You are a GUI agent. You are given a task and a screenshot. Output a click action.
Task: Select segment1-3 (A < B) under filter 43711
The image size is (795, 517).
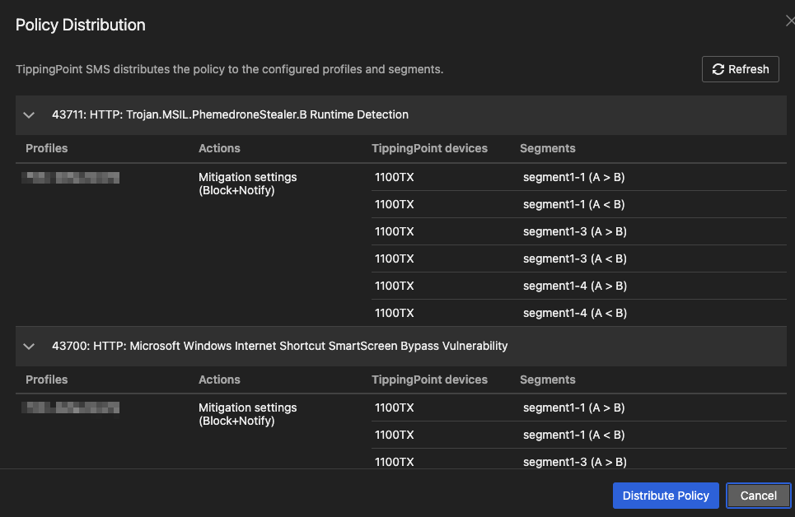point(574,258)
